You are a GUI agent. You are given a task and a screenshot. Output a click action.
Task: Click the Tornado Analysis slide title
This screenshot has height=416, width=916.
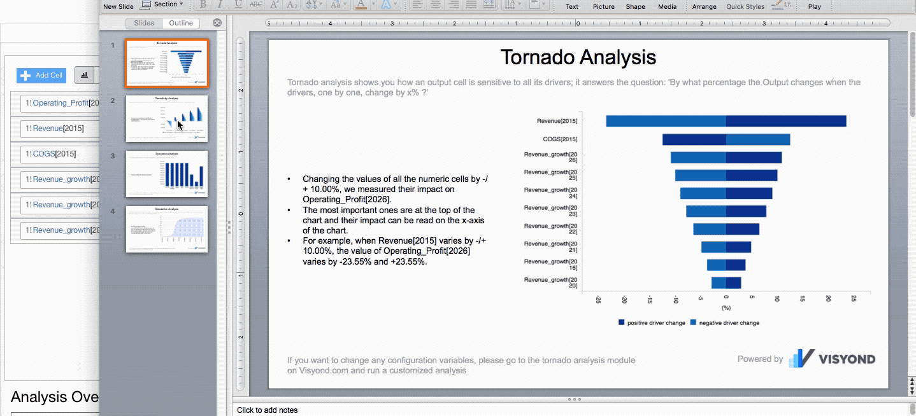(x=578, y=57)
